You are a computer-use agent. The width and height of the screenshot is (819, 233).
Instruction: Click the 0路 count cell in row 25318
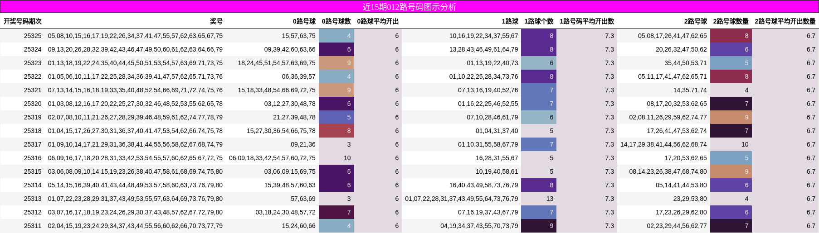point(336,131)
